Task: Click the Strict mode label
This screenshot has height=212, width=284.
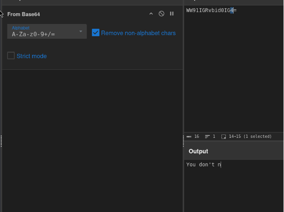Action: (x=32, y=56)
